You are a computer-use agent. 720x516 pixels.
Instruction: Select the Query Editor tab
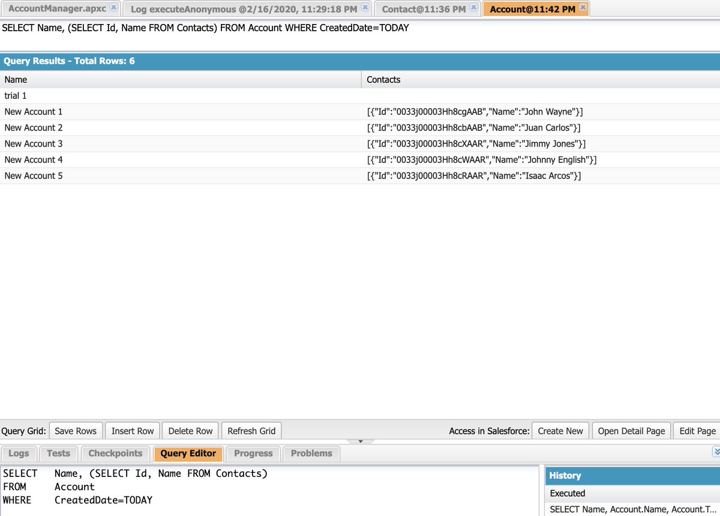tap(188, 454)
